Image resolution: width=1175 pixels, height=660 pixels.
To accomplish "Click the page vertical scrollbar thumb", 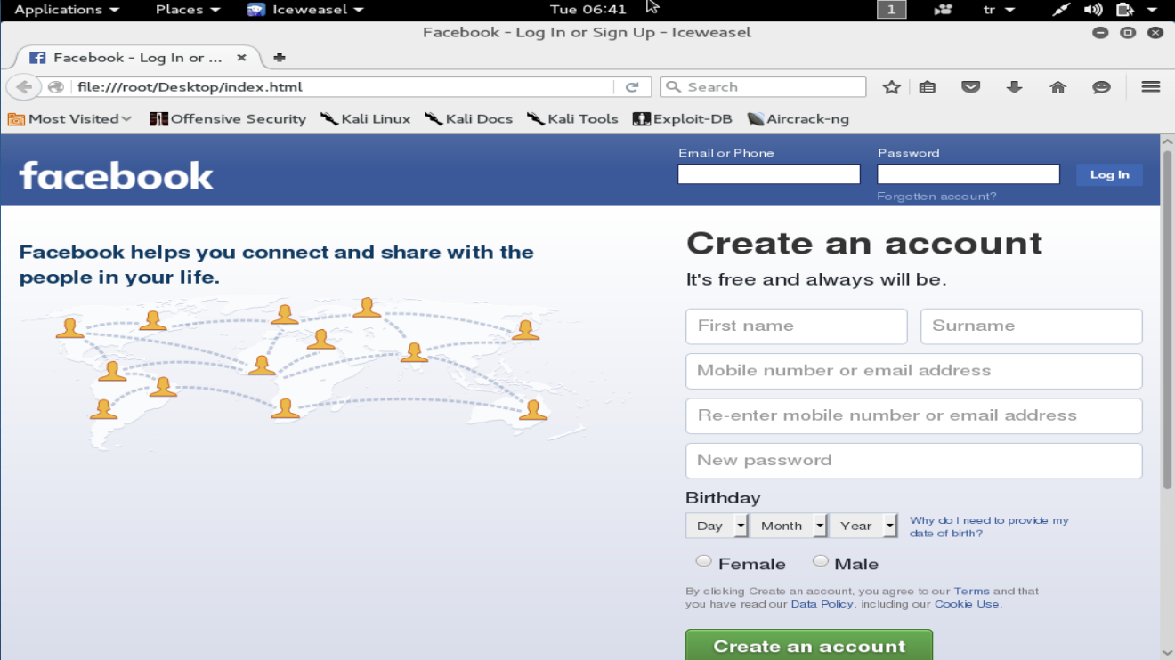I will [1168, 320].
